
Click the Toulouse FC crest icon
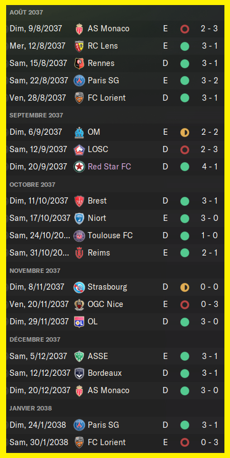[x=79, y=235]
